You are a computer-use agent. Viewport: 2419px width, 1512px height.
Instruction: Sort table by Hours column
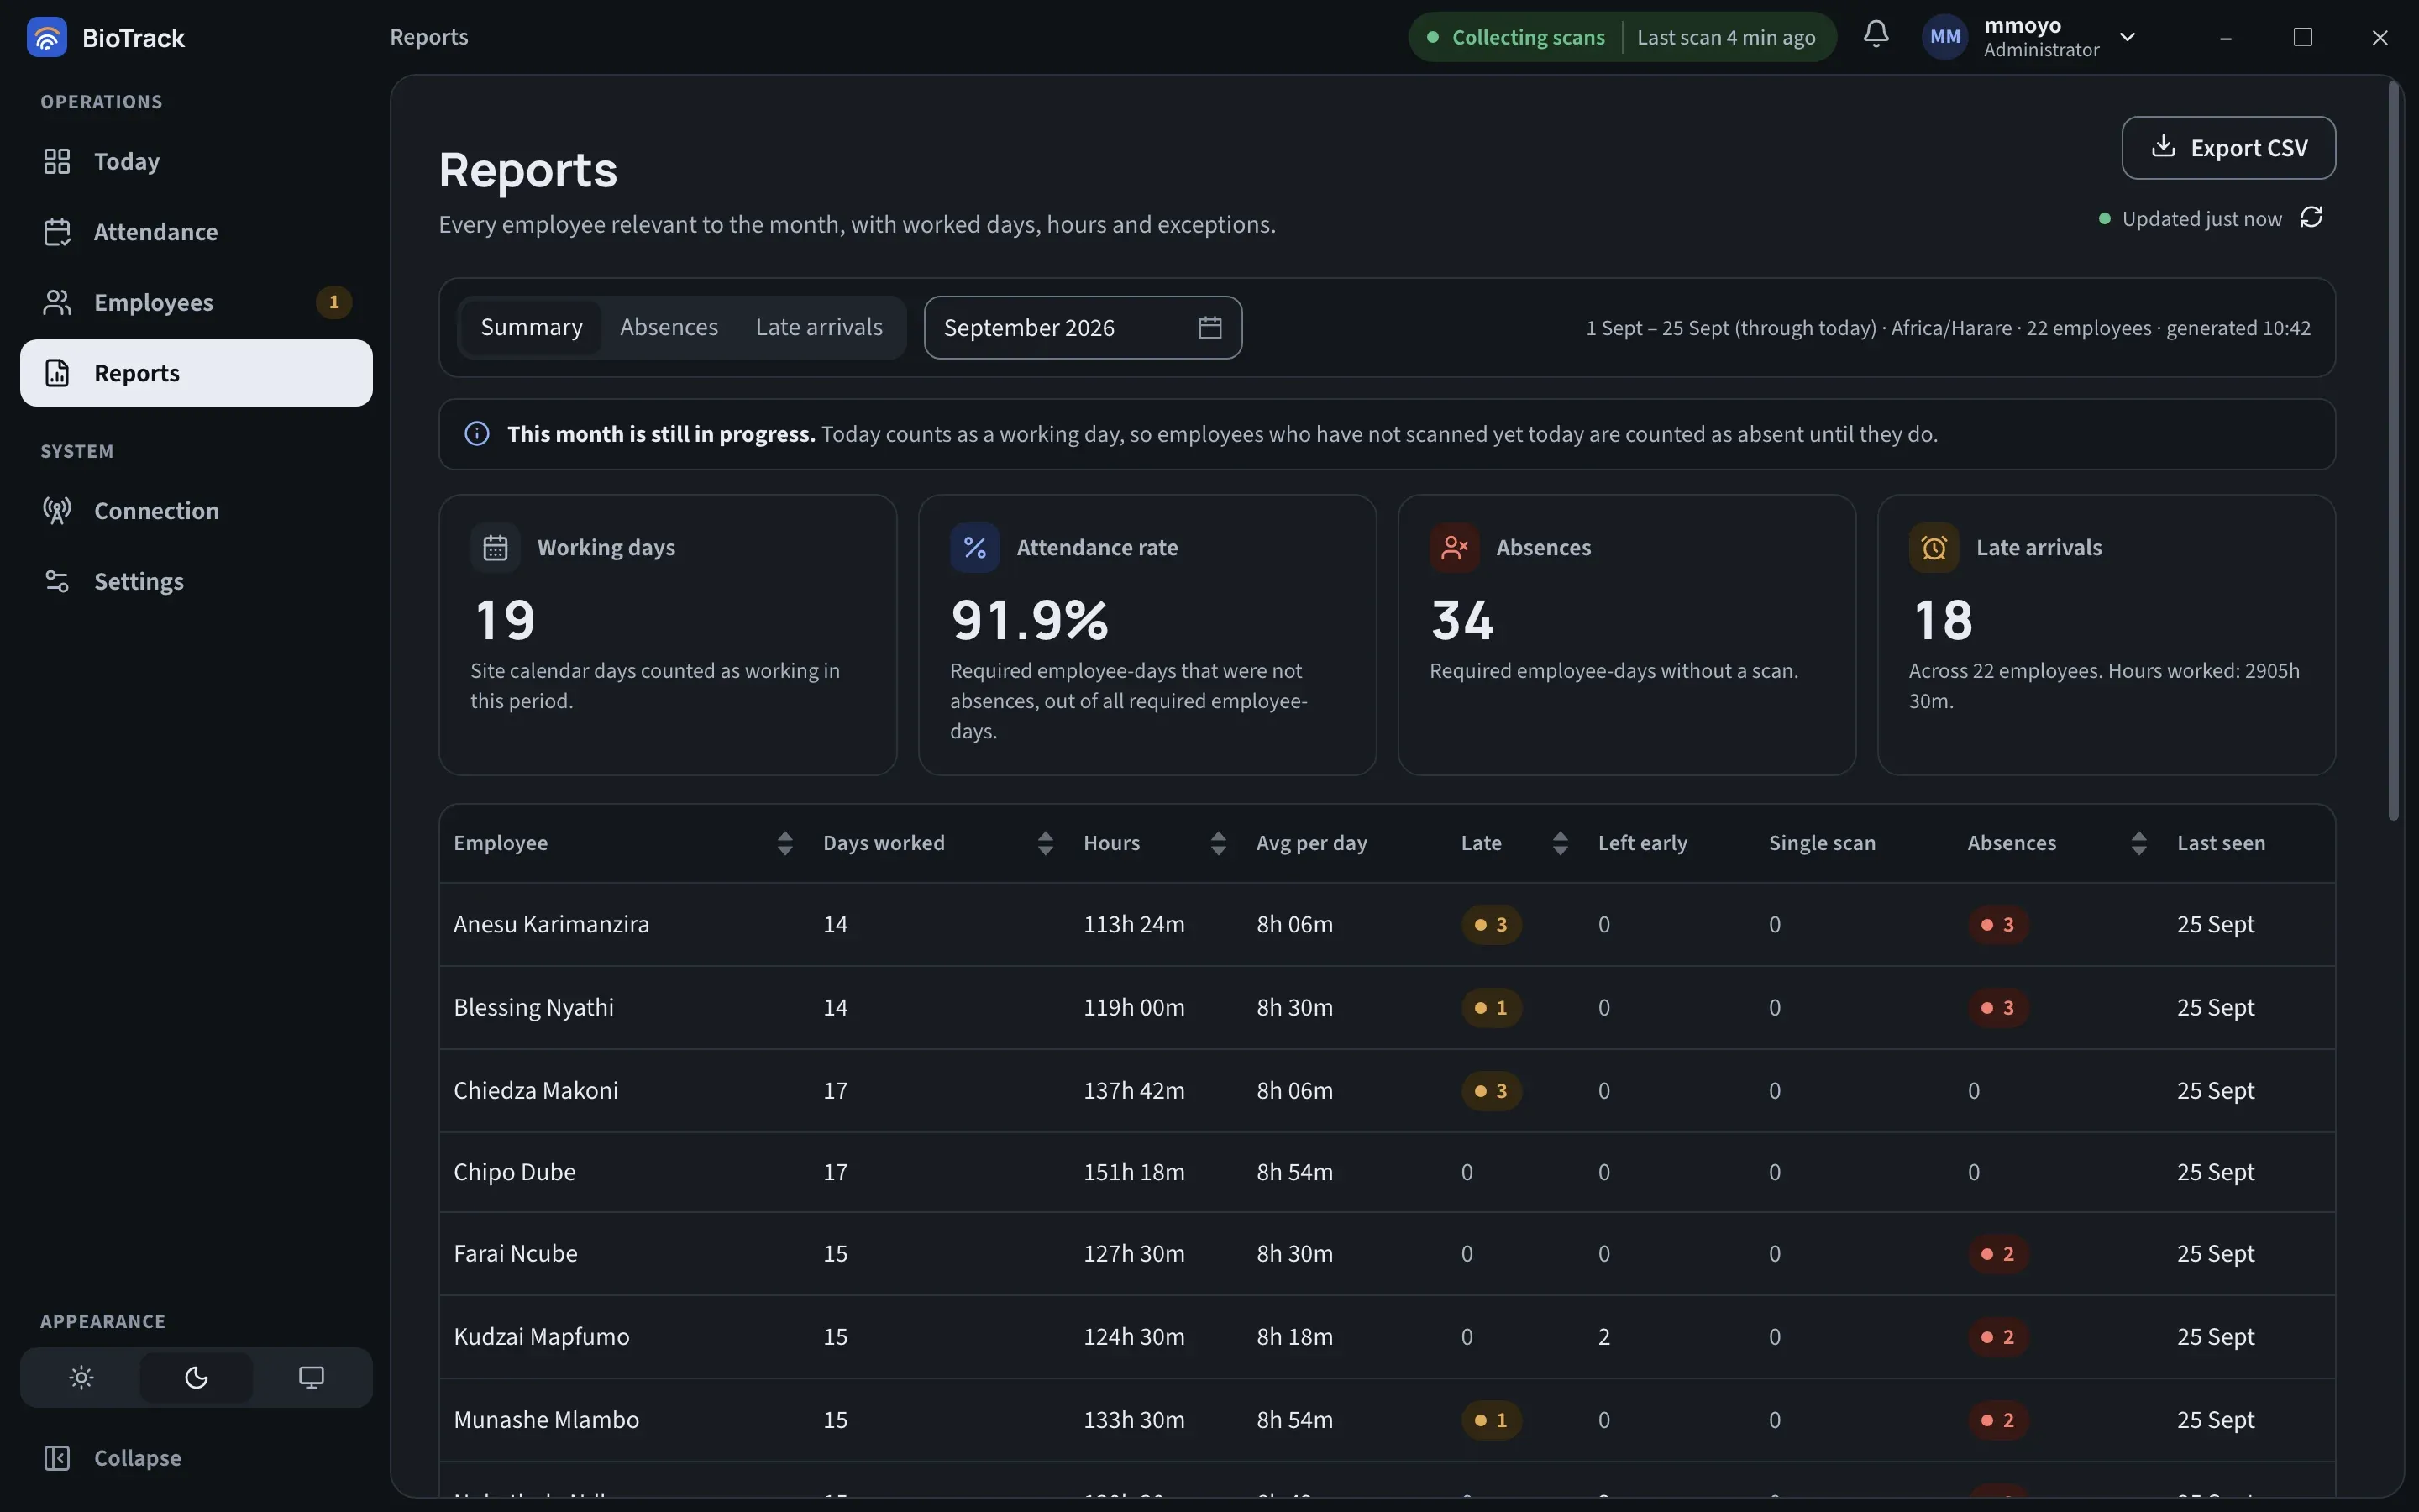pos(1218,843)
